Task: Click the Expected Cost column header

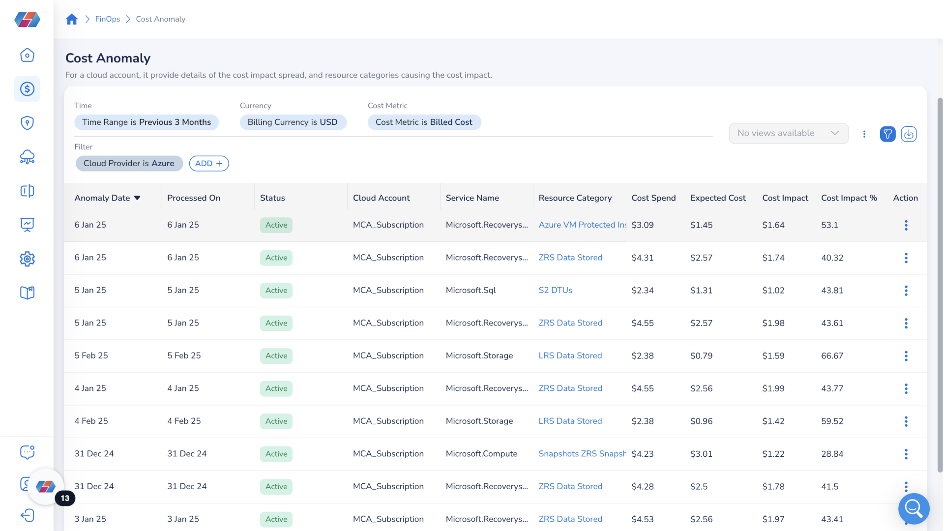Action: pos(717,198)
